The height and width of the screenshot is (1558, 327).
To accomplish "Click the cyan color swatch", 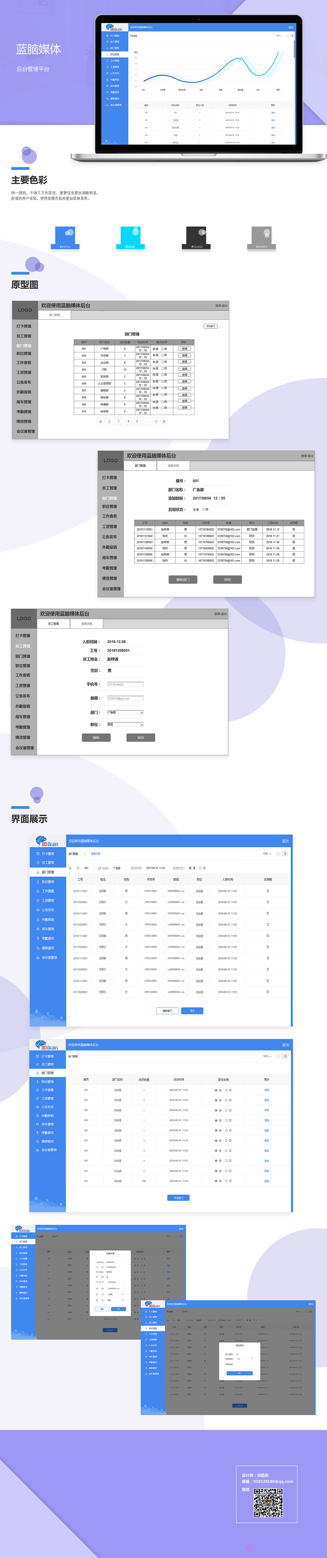I will pos(130,238).
